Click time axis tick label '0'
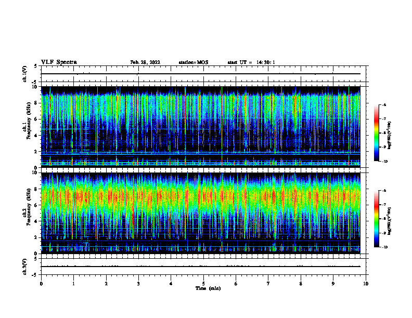The image size is (412, 318). 41,284
